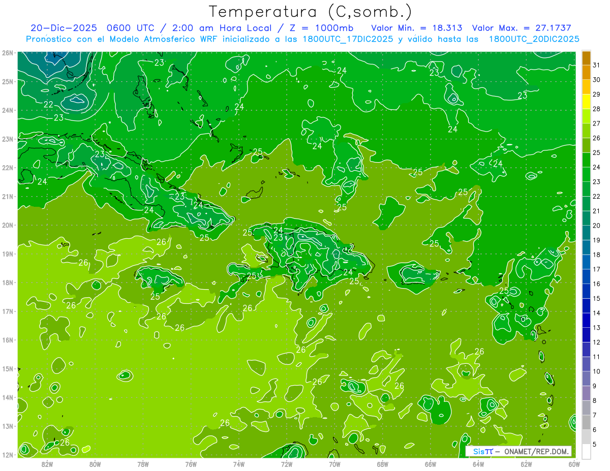Viewport: 610px width, 471px height.
Task: Click the "2:00 am Hora Local" text
Action: pyautogui.click(x=224, y=27)
